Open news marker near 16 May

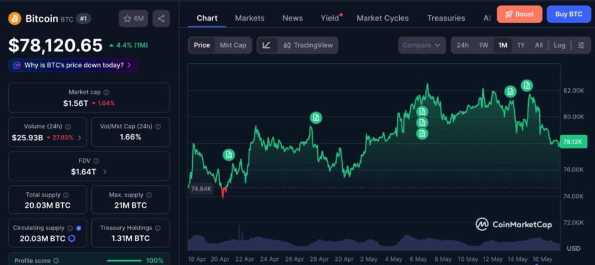(x=526, y=85)
